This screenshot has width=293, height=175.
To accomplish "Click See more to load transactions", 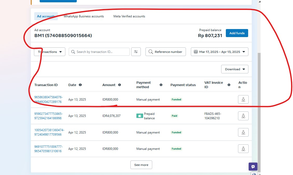I will click(x=141, y=165).
